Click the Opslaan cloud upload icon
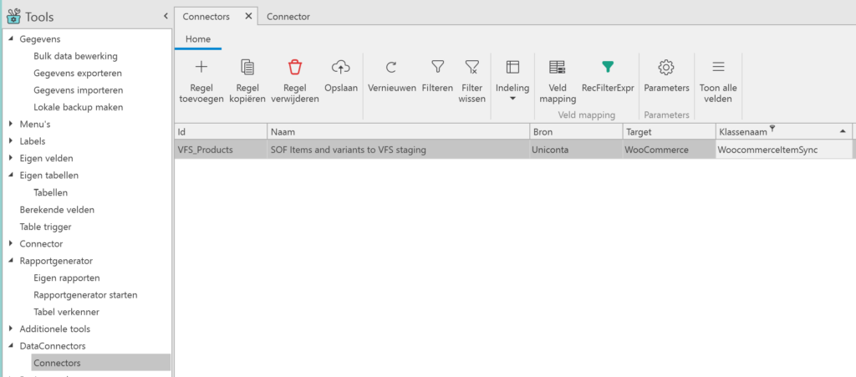This screenshot has height=377, width=856. [340, 68]
